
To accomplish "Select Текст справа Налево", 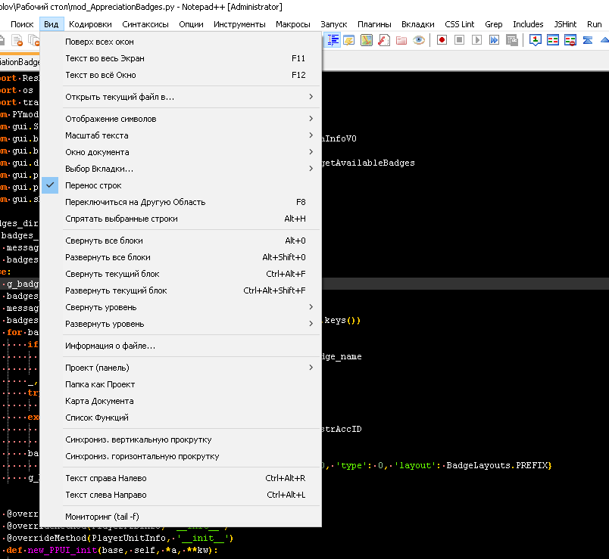I will point(180,478).
